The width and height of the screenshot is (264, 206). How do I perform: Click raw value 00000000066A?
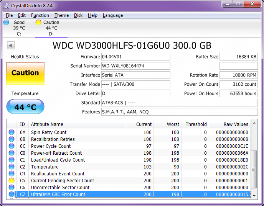232,153
